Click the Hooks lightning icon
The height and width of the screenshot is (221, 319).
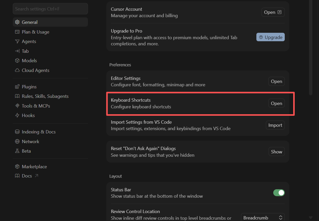click(17, 115)
